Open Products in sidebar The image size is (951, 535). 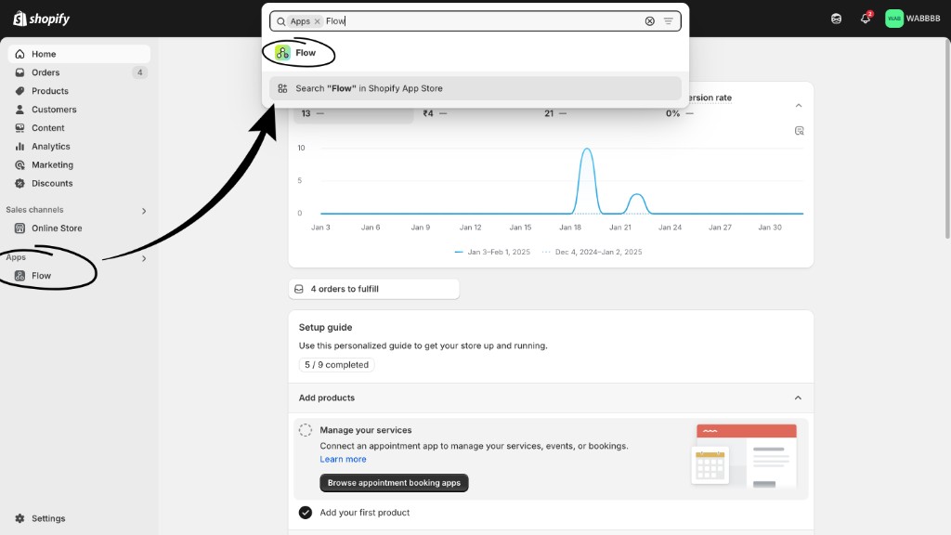pyautogui.click(x=79, y=91)
